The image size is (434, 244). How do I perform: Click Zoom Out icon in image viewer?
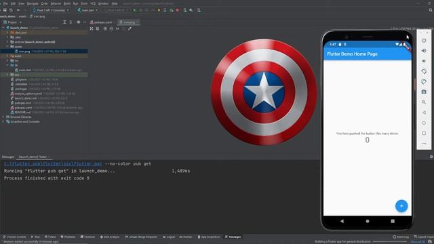pos(111,28)
